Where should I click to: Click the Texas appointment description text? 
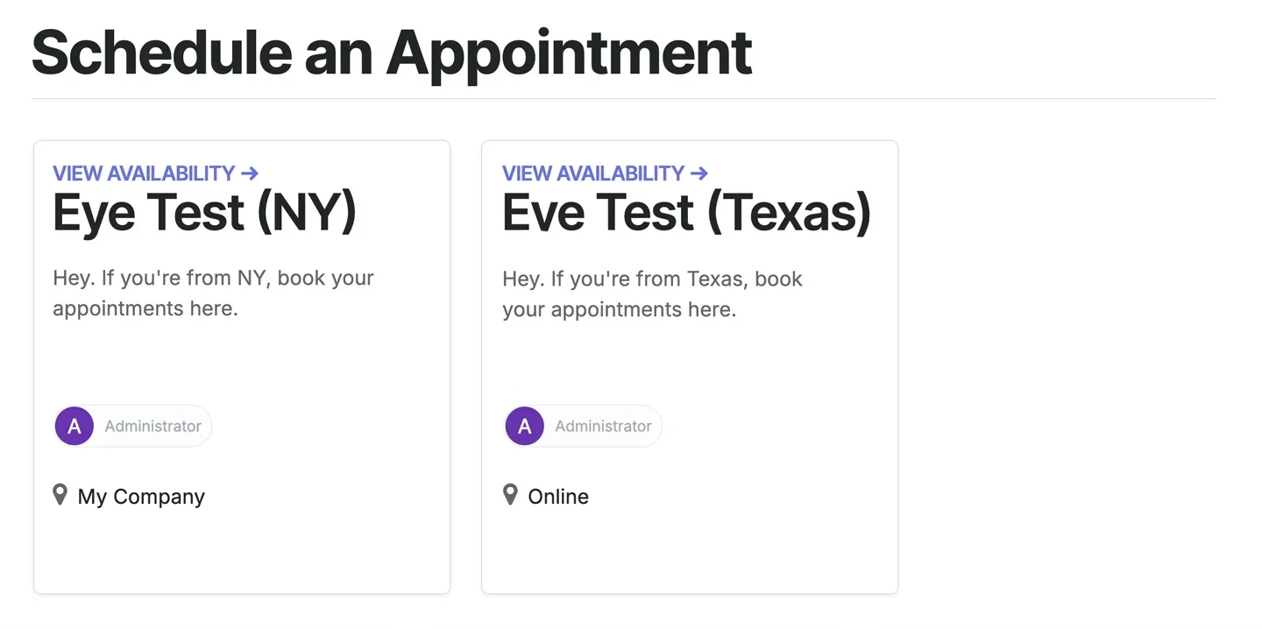click(652, 294)
